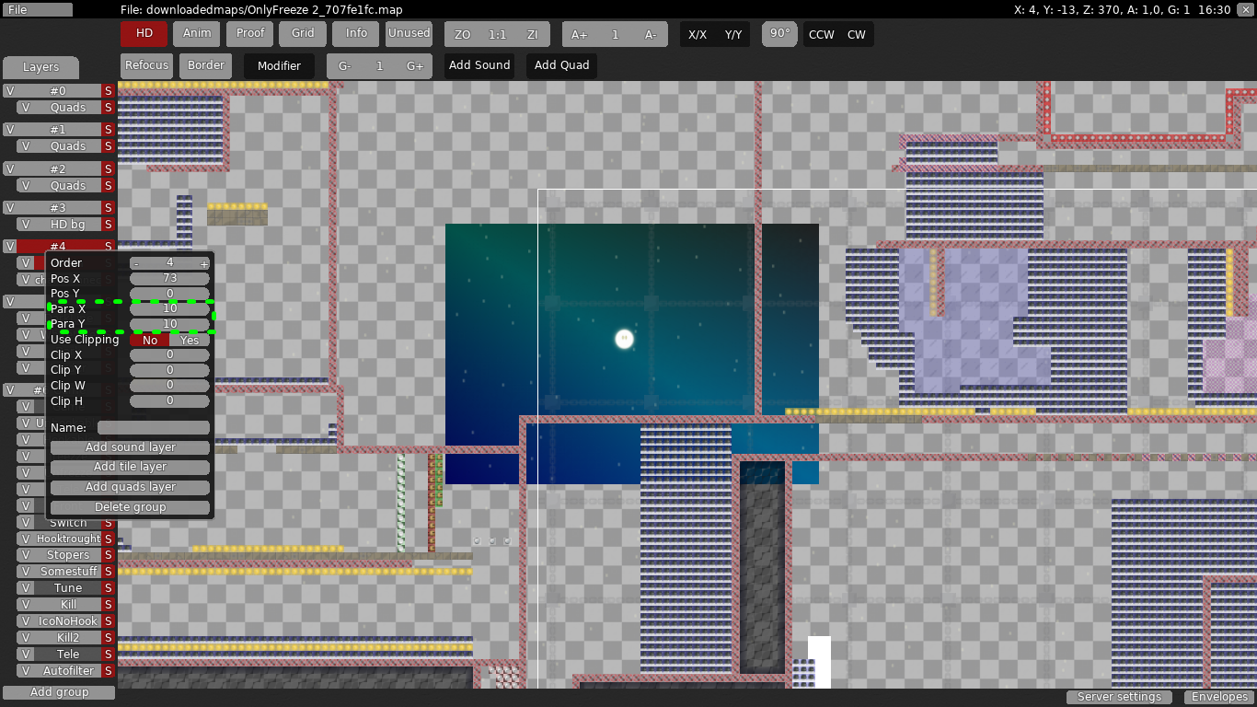The width and height of the screenshot is (1257, 707).
Task: Toggle HD mode in the toolbar
Action: tap(144, 33)
